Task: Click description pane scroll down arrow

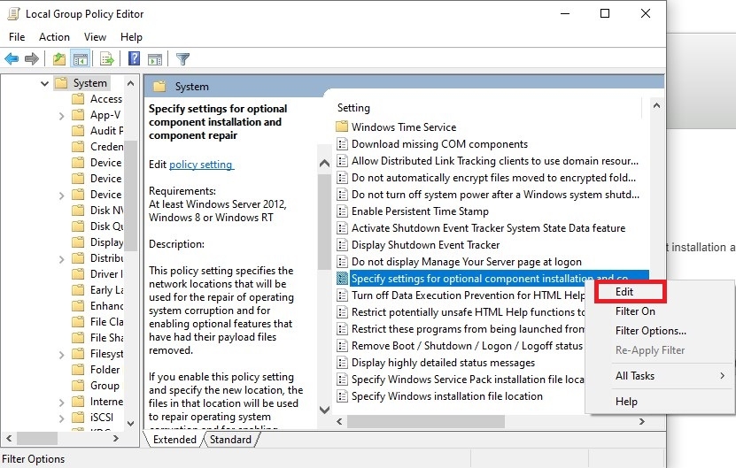Action: coord(324,410)
